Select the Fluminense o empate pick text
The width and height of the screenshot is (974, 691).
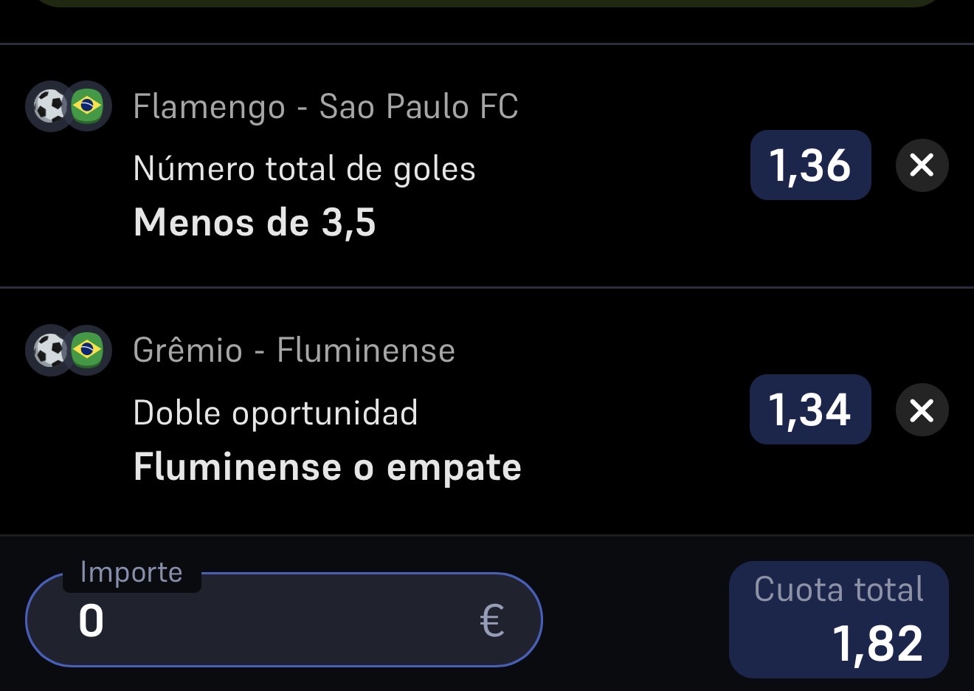(x=328, y=467)
